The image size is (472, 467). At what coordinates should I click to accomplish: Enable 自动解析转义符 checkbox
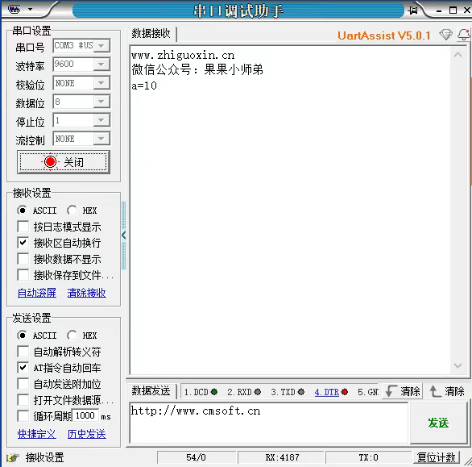click(x=23, y=352)
